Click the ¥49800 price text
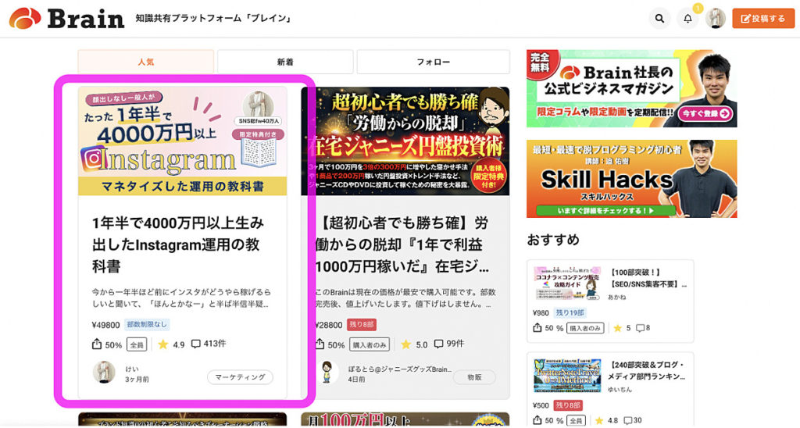Screen dimensions: 800x428 pyautogui.click(x=105, y=325)
